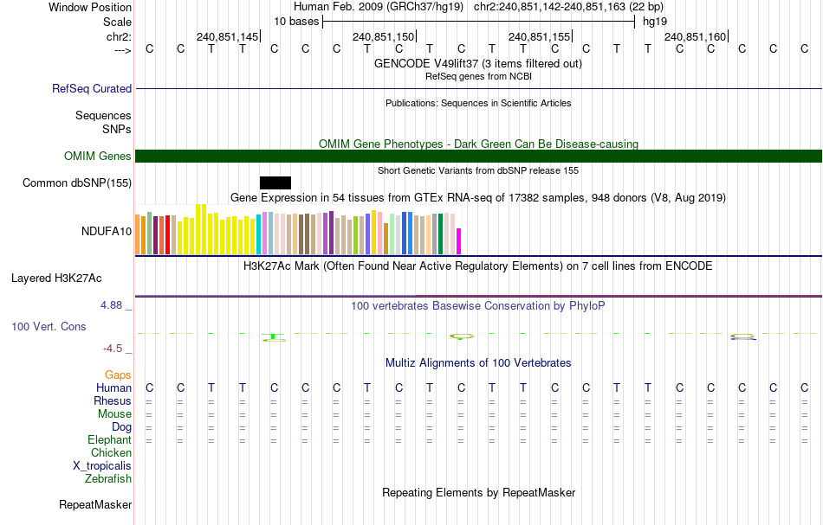823x525 pixels.
Task: Click 'Multiz Alignments of 100 Vertebrates' title
Action: click(478, 362)
